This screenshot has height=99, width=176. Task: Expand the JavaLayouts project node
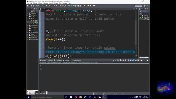tap(28, 15)
